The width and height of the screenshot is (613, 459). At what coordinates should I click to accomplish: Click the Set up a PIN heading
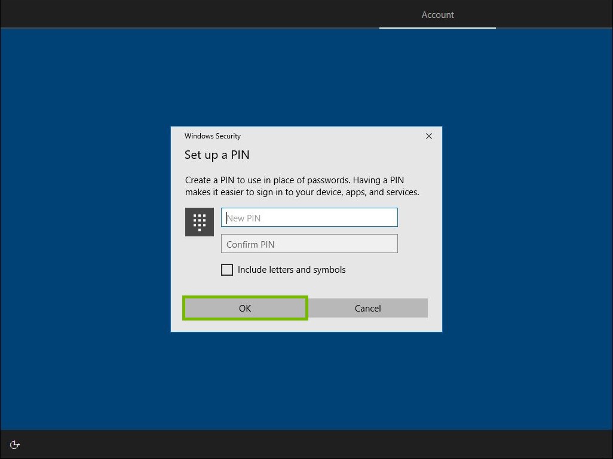(217, 155)
